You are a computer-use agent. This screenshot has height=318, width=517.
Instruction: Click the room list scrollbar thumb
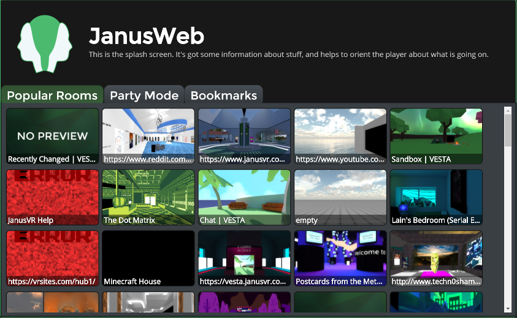508,130
